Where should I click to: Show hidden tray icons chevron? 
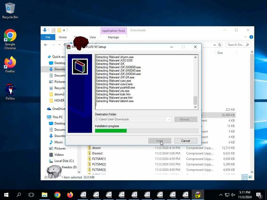[x=221, y=195]
